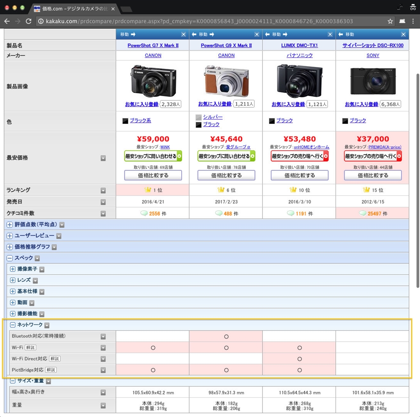420x417 pixels.
Task: Click the crown icon beside 1 位
Action: pos(148,190)
